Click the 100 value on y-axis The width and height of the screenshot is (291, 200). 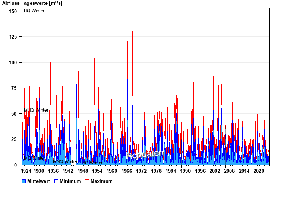pyautogui.click(x=13, y=63)
